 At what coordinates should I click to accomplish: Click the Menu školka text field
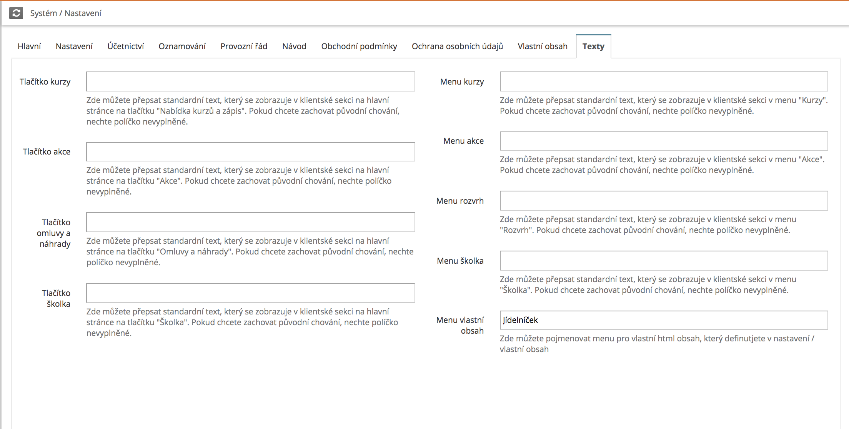click(664, 261)
